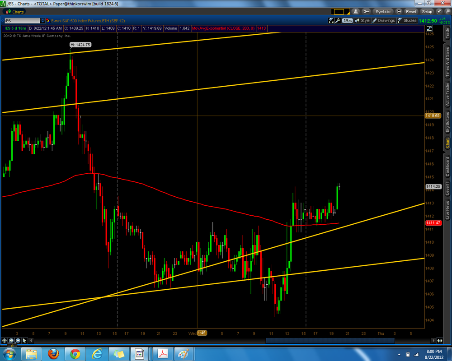This screenshot has height=361, width=452.
Task: Click the detach window icon at top right
Action: (447, 12)
